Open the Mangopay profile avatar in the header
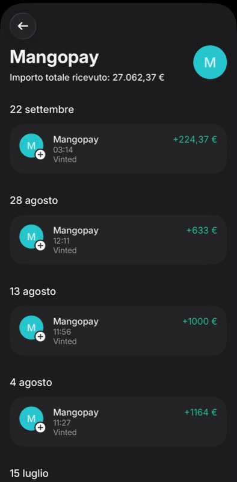The width and height of the screenshot is (237, 482). 210,63
